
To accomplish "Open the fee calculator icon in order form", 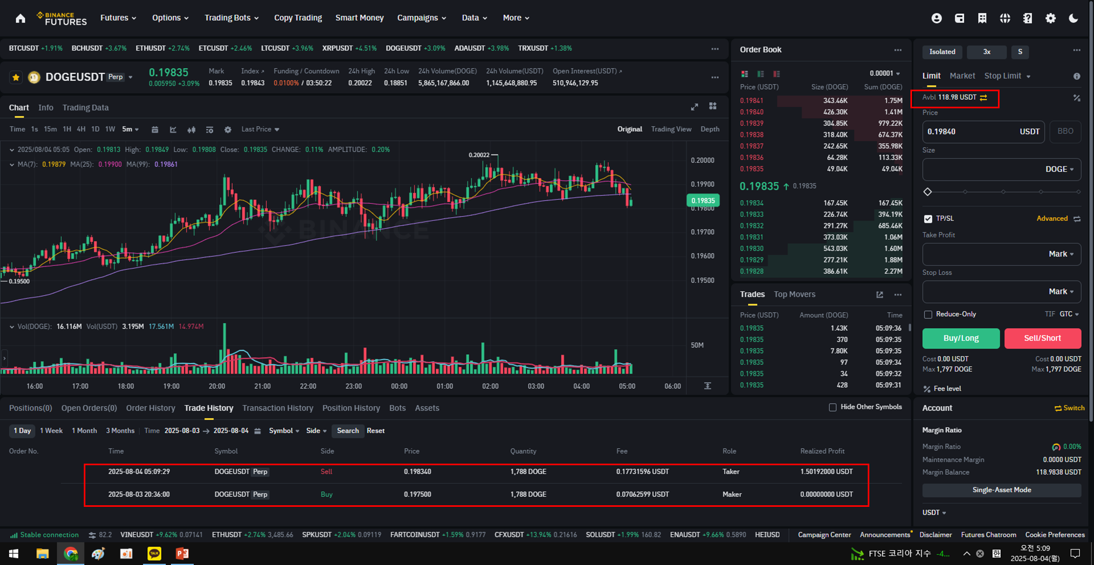I will point(1077,98).
